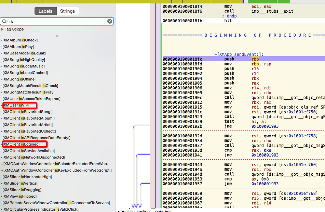
Task: Select XMCircularProgressIndicator isValidClick: label
Action: 40,209
